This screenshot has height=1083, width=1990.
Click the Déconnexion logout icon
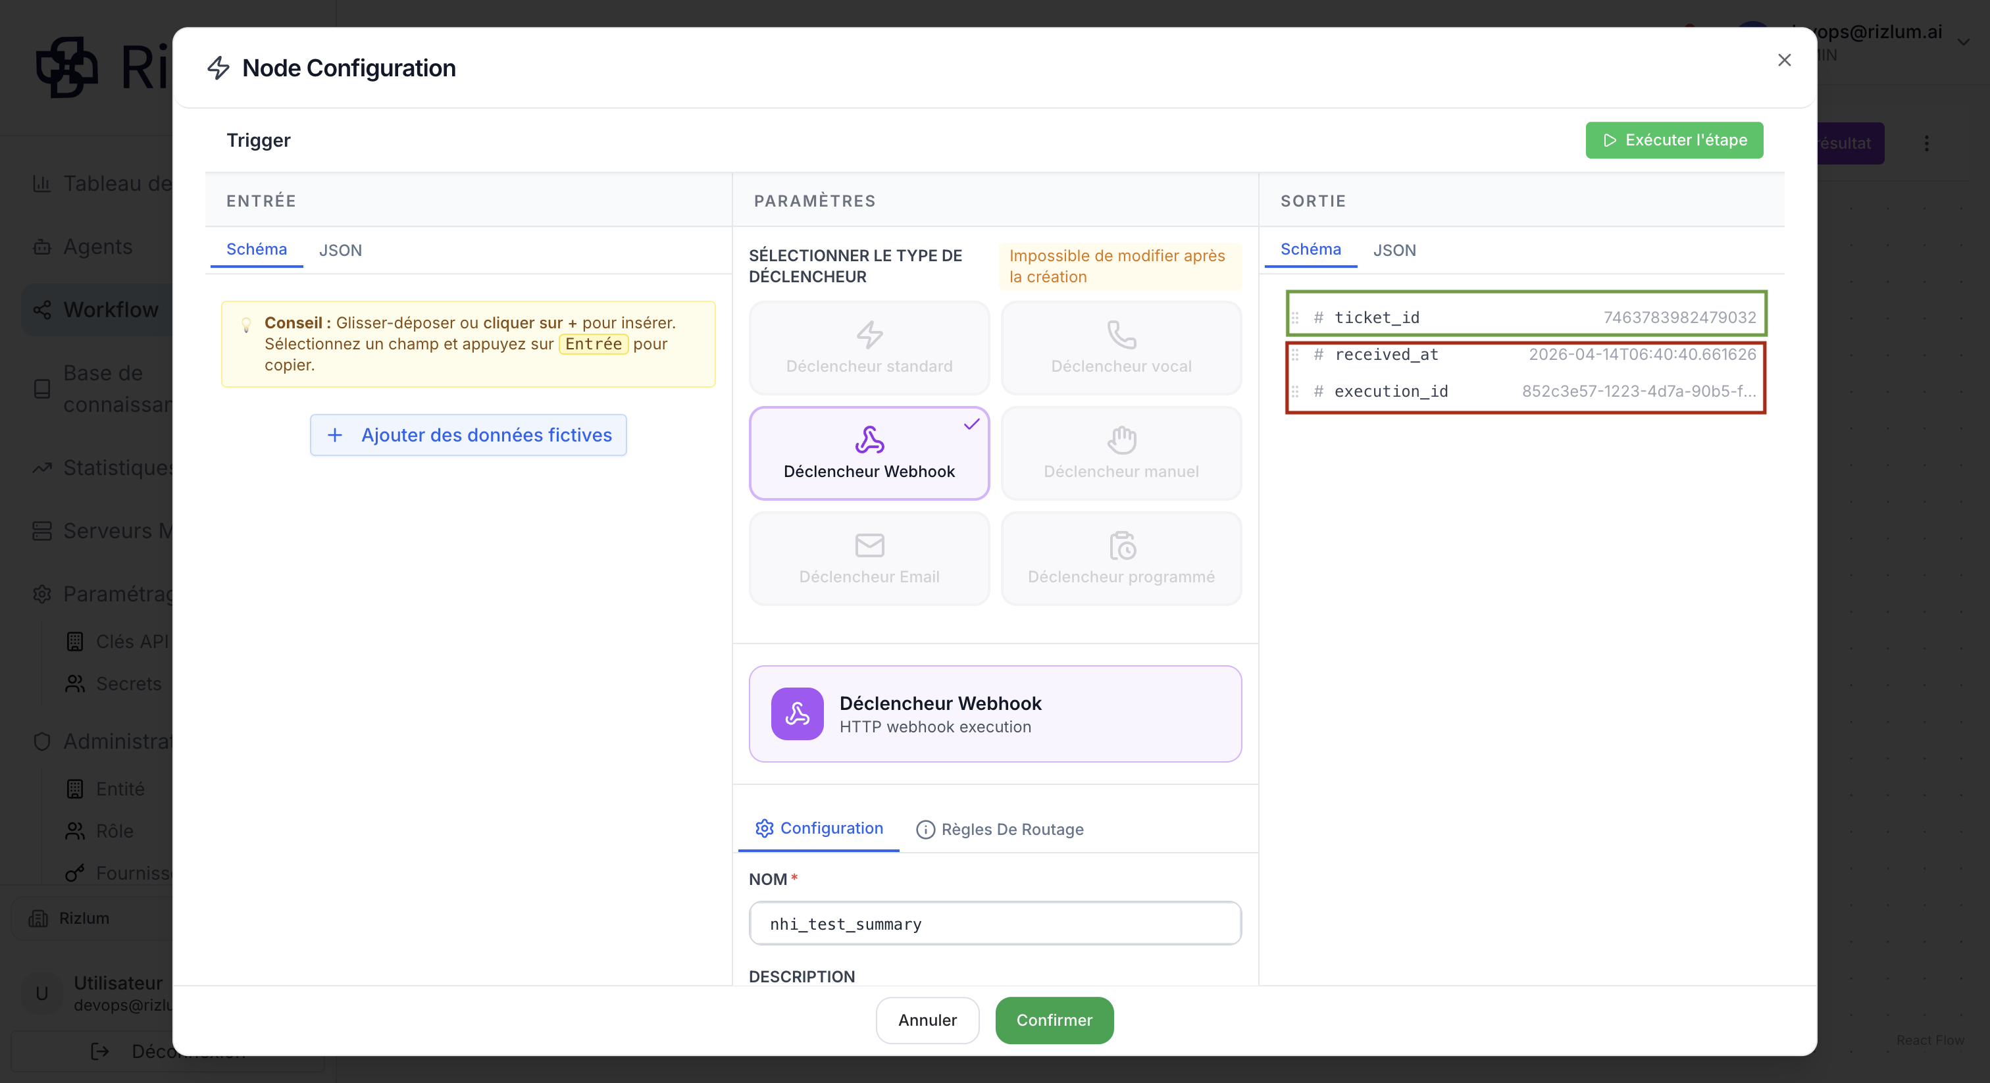99,1051
